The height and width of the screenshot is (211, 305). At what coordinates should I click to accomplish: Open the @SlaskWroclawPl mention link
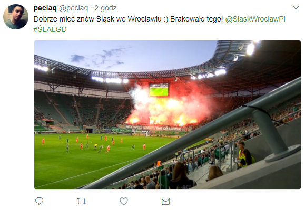pyautogui.click(x=255, y=19)
